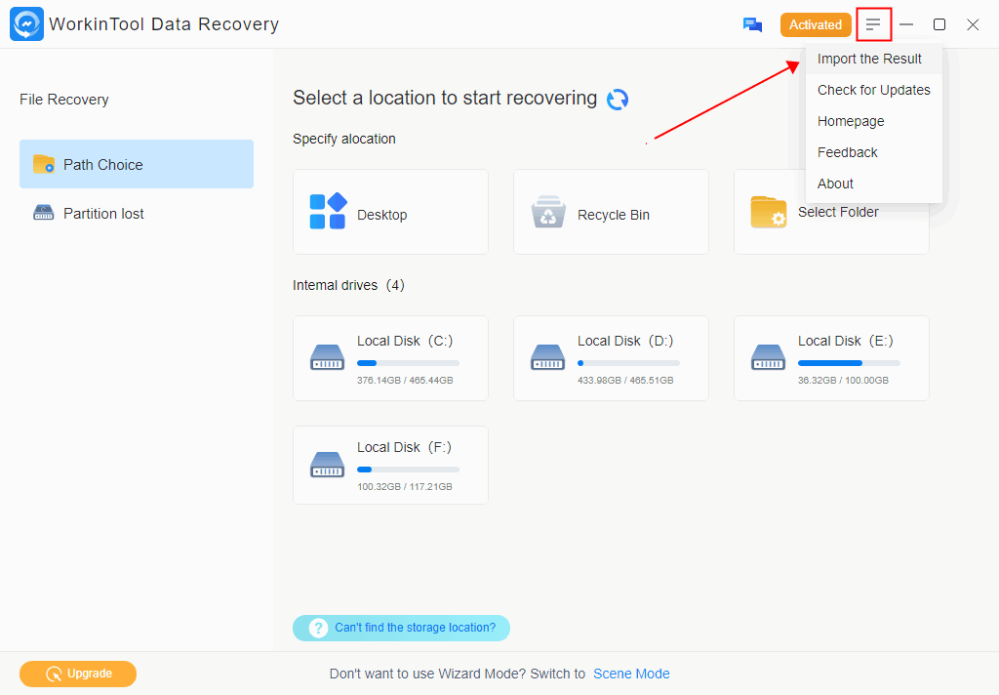
Task: Select Local Disk (F:) drive
Action: coord(390,465)
